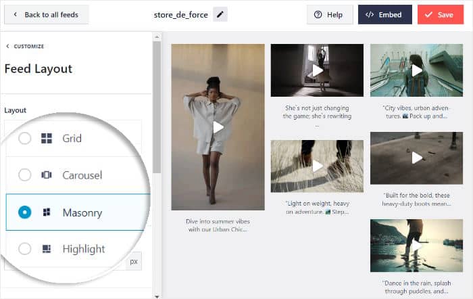Play the heavy-duty boots video

(x=416, y=158)
